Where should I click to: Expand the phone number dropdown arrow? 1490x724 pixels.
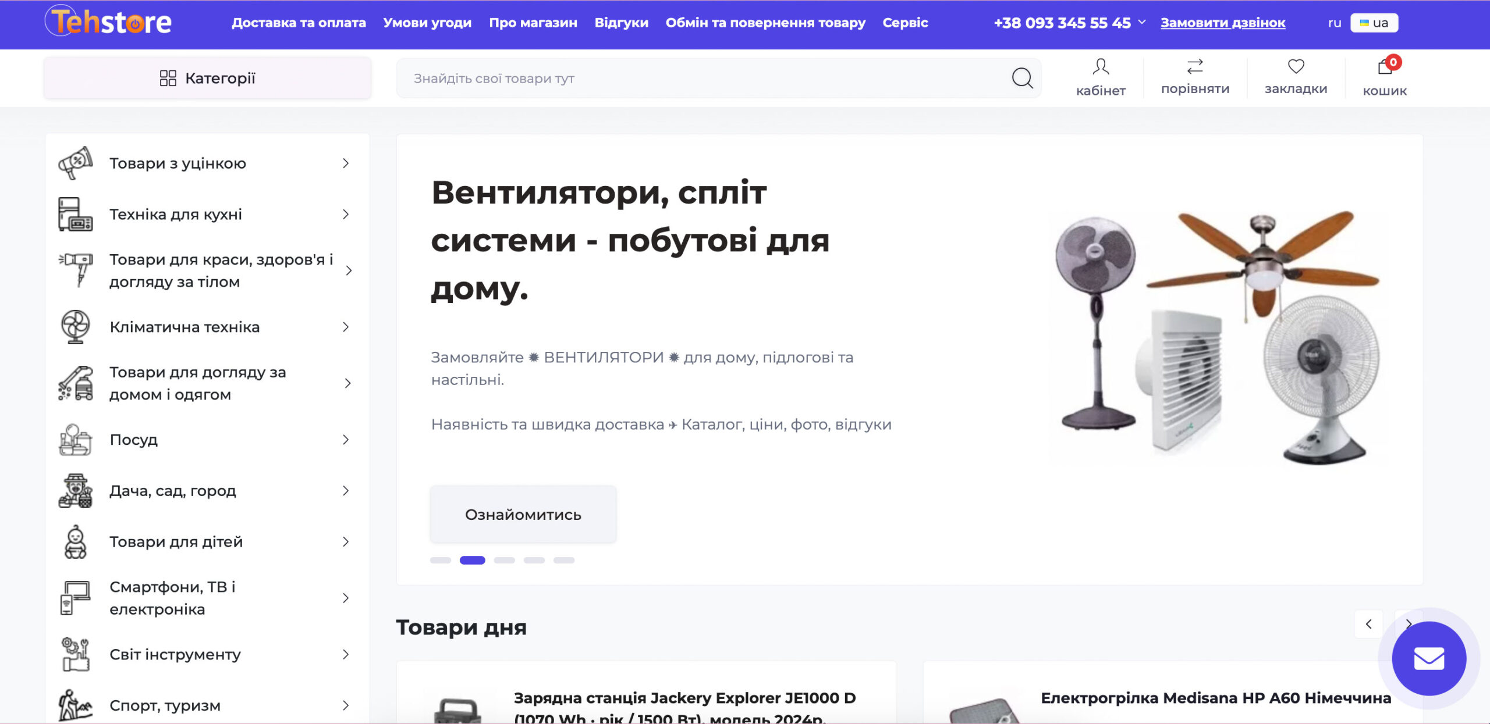tap(1141, 22)
